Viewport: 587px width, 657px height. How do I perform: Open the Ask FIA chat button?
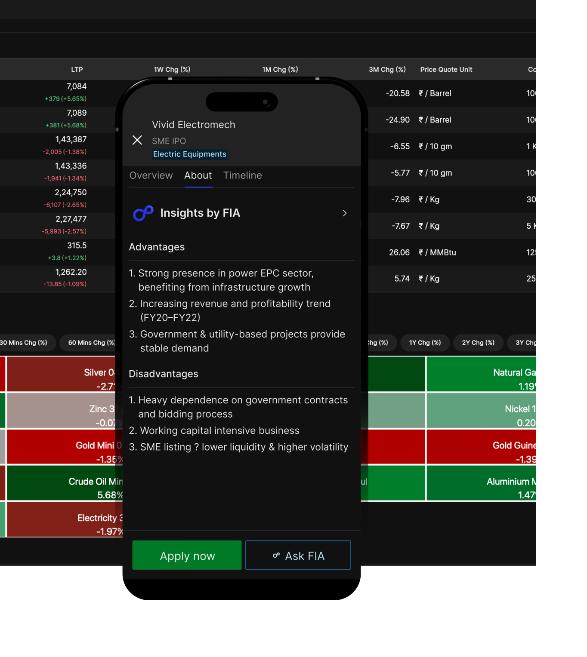[298, 555]
